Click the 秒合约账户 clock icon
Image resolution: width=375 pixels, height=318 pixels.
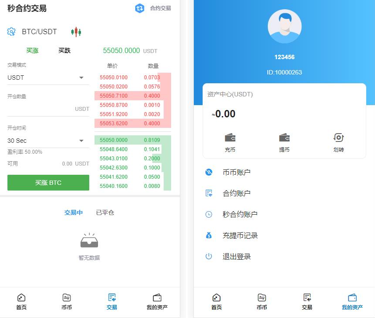click(209, 214)
